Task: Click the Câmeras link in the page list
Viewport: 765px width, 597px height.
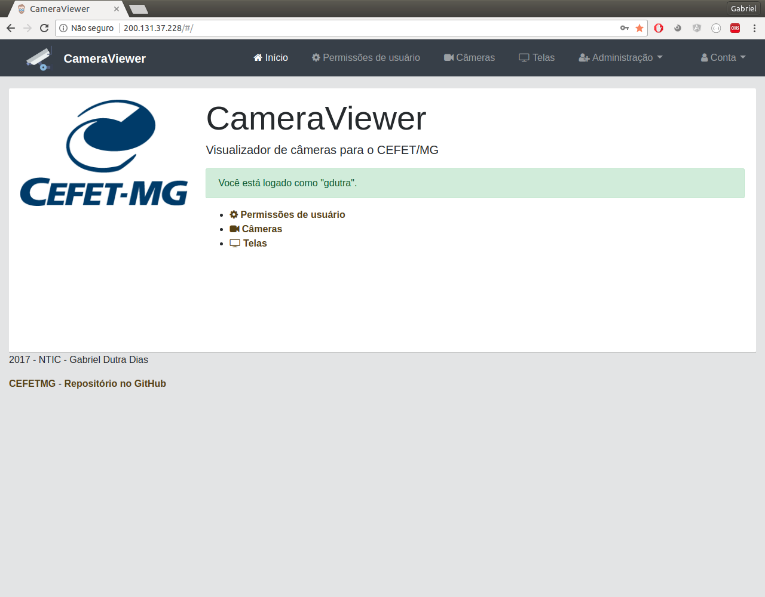Action: point(261,229)
